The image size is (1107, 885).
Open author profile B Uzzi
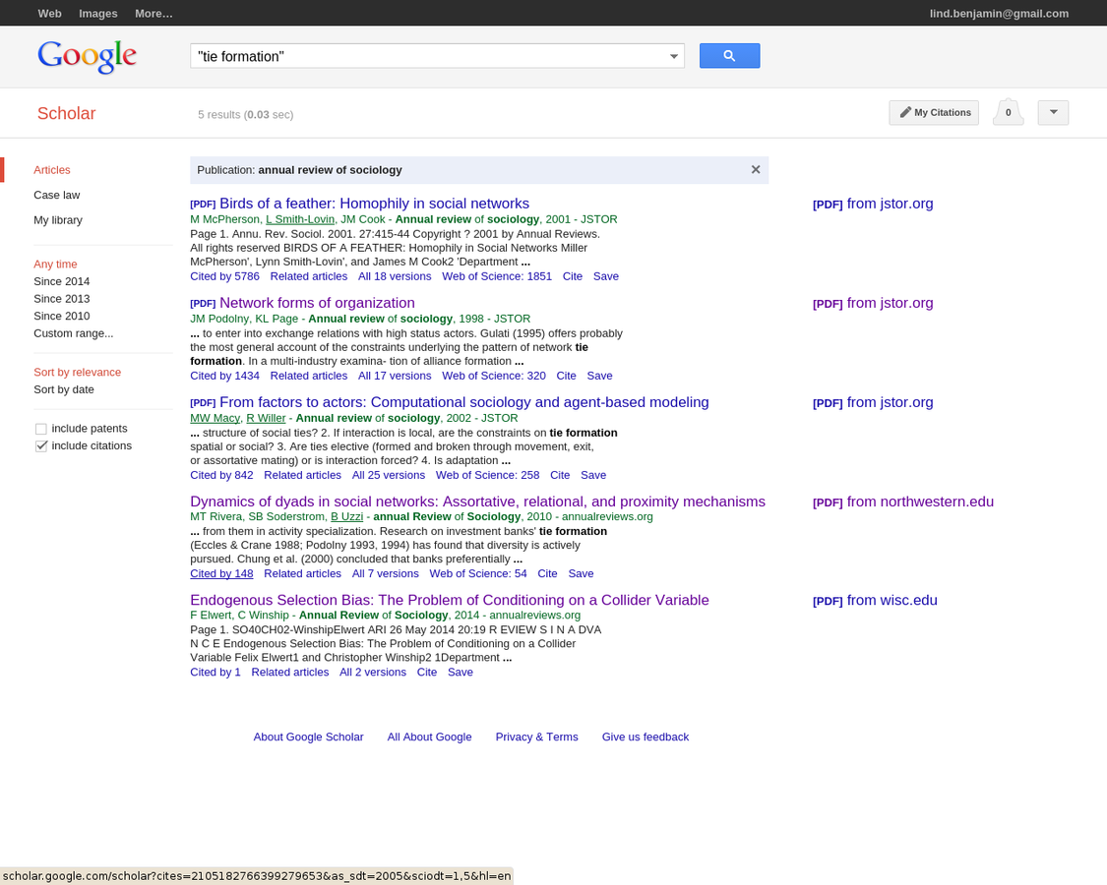click(x=346, y=516)
